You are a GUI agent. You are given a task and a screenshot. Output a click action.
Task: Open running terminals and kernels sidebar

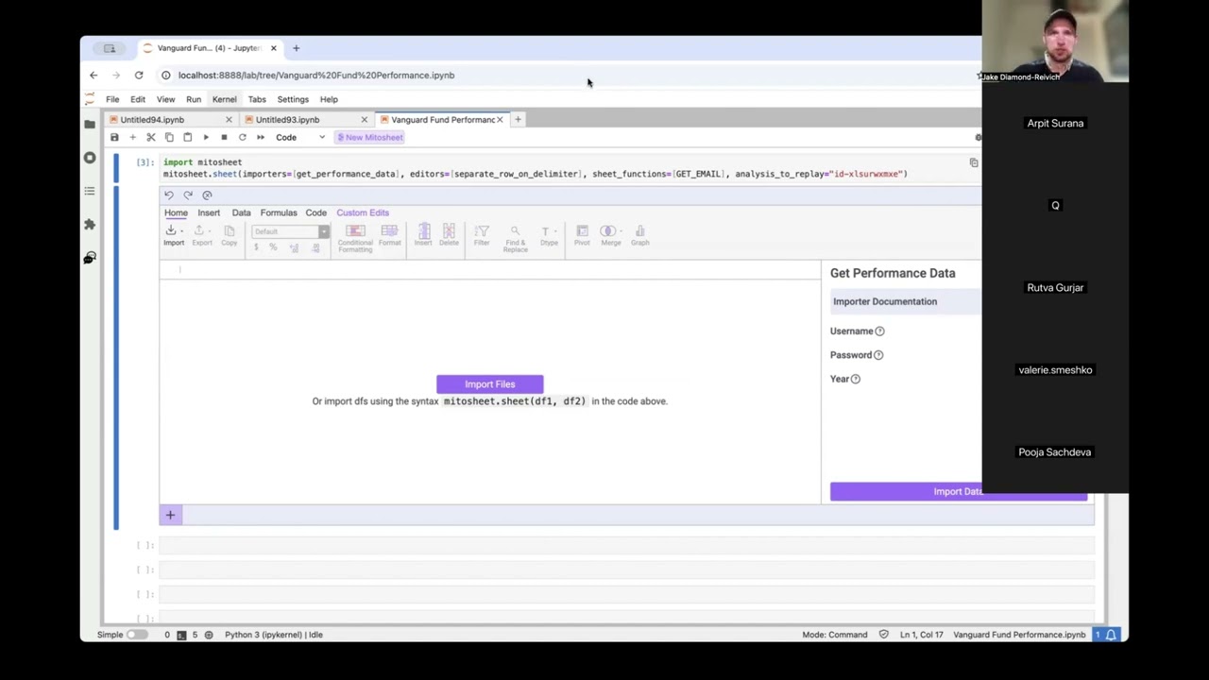point(90,158)
